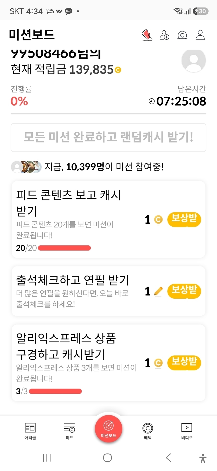217x471 pixels.
Task: Switch to the 혜택 tab
Action: 148,431
